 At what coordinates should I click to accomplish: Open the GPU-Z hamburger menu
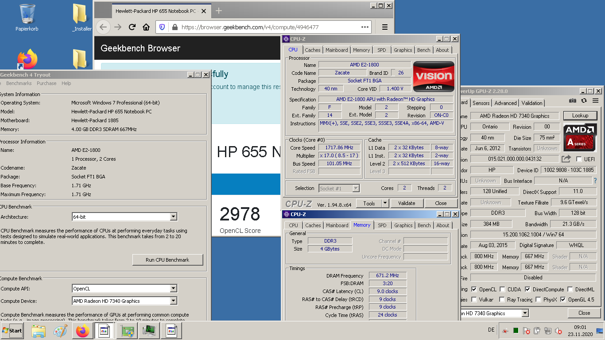[x=596, y=100]
